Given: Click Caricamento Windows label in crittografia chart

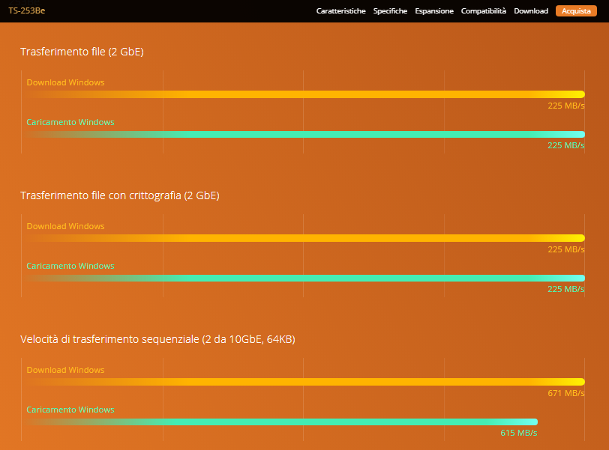Looking at the screenshot, I should coord(70,266).
